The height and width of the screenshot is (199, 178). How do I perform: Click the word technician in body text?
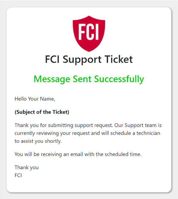click(148, 133)
